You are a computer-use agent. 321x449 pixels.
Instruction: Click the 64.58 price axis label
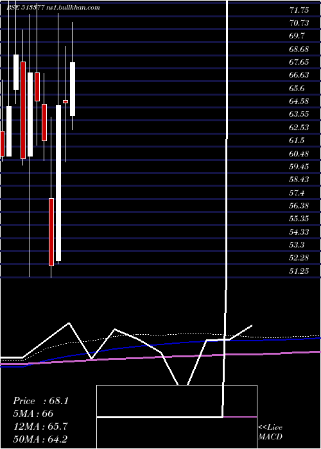click(x=299, y=101)
